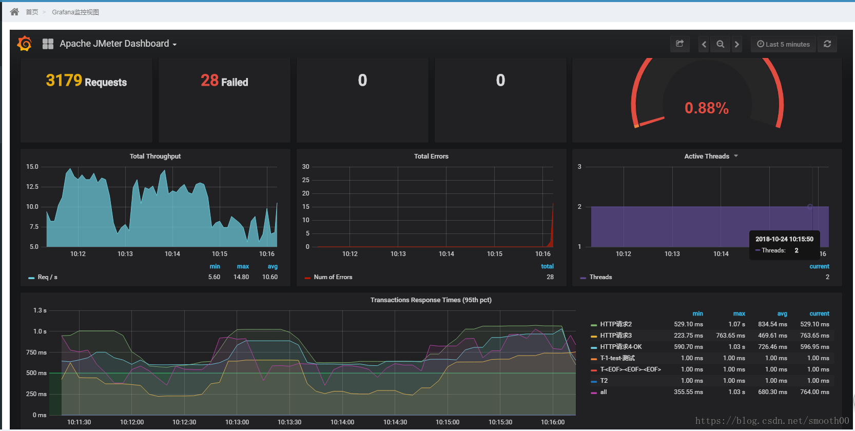This screenshot has height=431, width=855.
Task: Click 'all' current value 764.00 ms
Action: pos(814,392)
